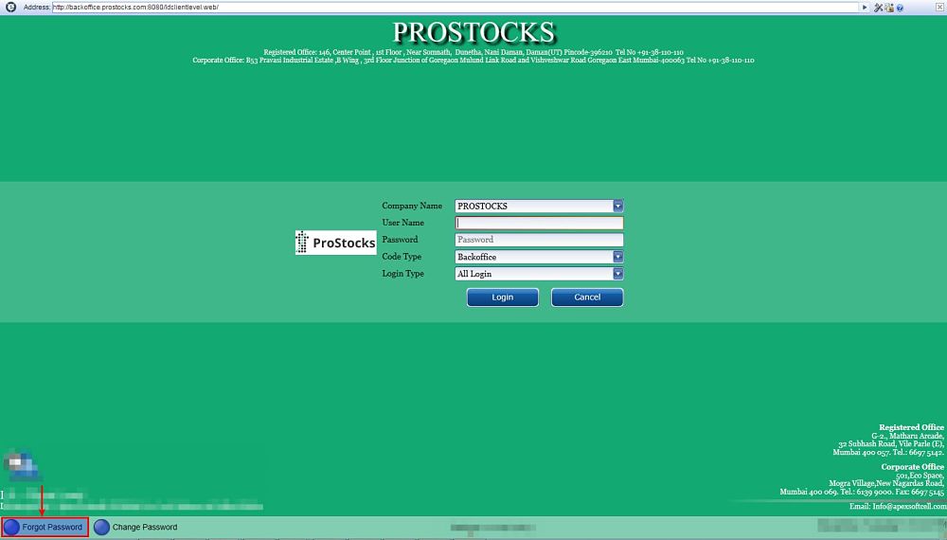
Task: Focus the Password input field
Action: point(539,240)
